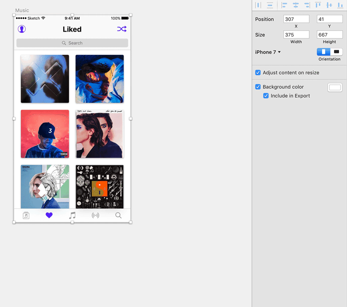347x307 pixels.
Task: Toggle Adjust content on resize checkbox
Action: pyautogui.click(x=258, y=73)
